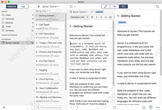Viewport: 162px width, 110px height.
Task: Open note "5 - Preview and Presentat..."
Action: tap(50, 54)
